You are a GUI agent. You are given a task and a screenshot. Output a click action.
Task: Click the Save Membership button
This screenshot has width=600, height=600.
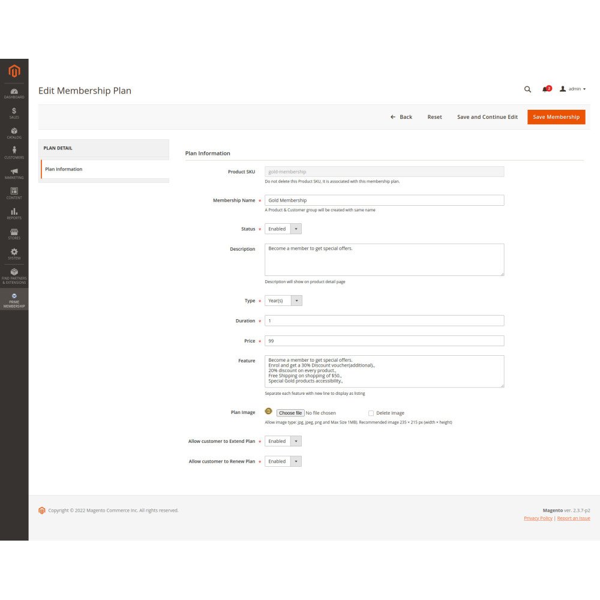(x=556, y=117)
